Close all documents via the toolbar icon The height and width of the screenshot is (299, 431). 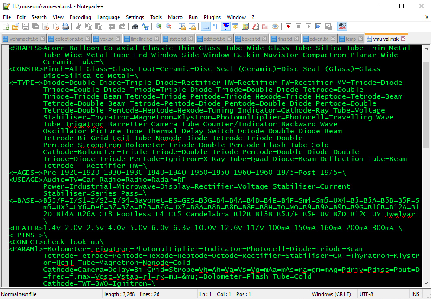point(55,26)
